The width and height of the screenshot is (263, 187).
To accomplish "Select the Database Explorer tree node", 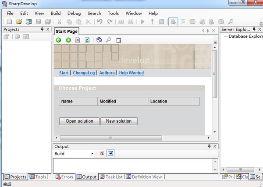I will click(246, 36).
